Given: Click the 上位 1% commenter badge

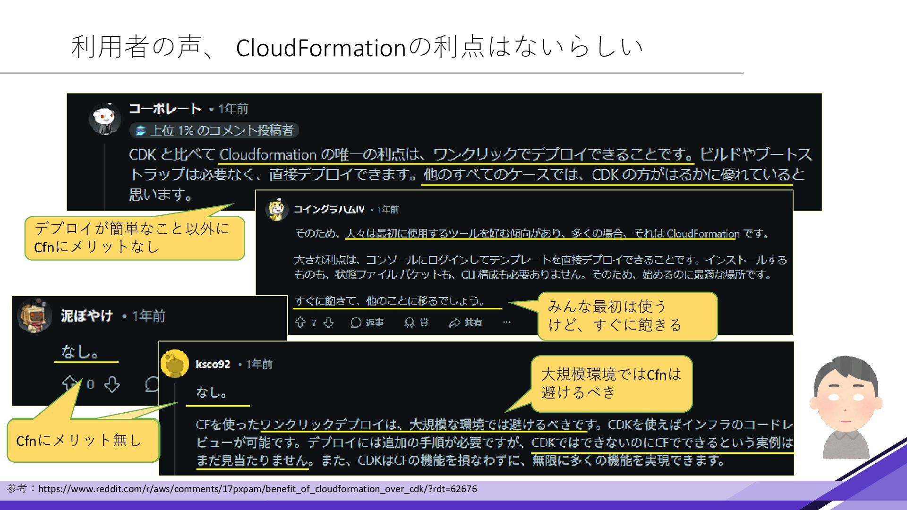Looking at the screenshot, I should point(214,130).
